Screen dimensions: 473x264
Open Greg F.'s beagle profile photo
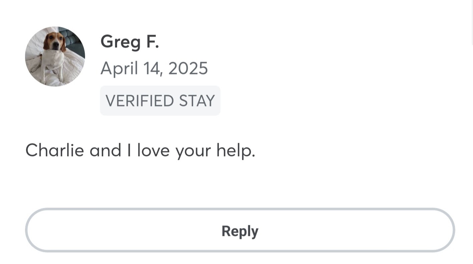pyautogui.click(x=55, y=56)
